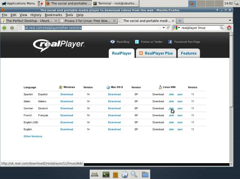Open the Real Blog link
Image resolution: width=240 pixels, height=179 pixels.
[x=123, y=42]
